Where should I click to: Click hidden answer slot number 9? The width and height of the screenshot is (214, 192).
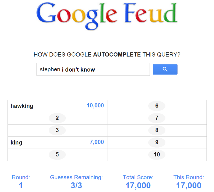tap(157, 142)
